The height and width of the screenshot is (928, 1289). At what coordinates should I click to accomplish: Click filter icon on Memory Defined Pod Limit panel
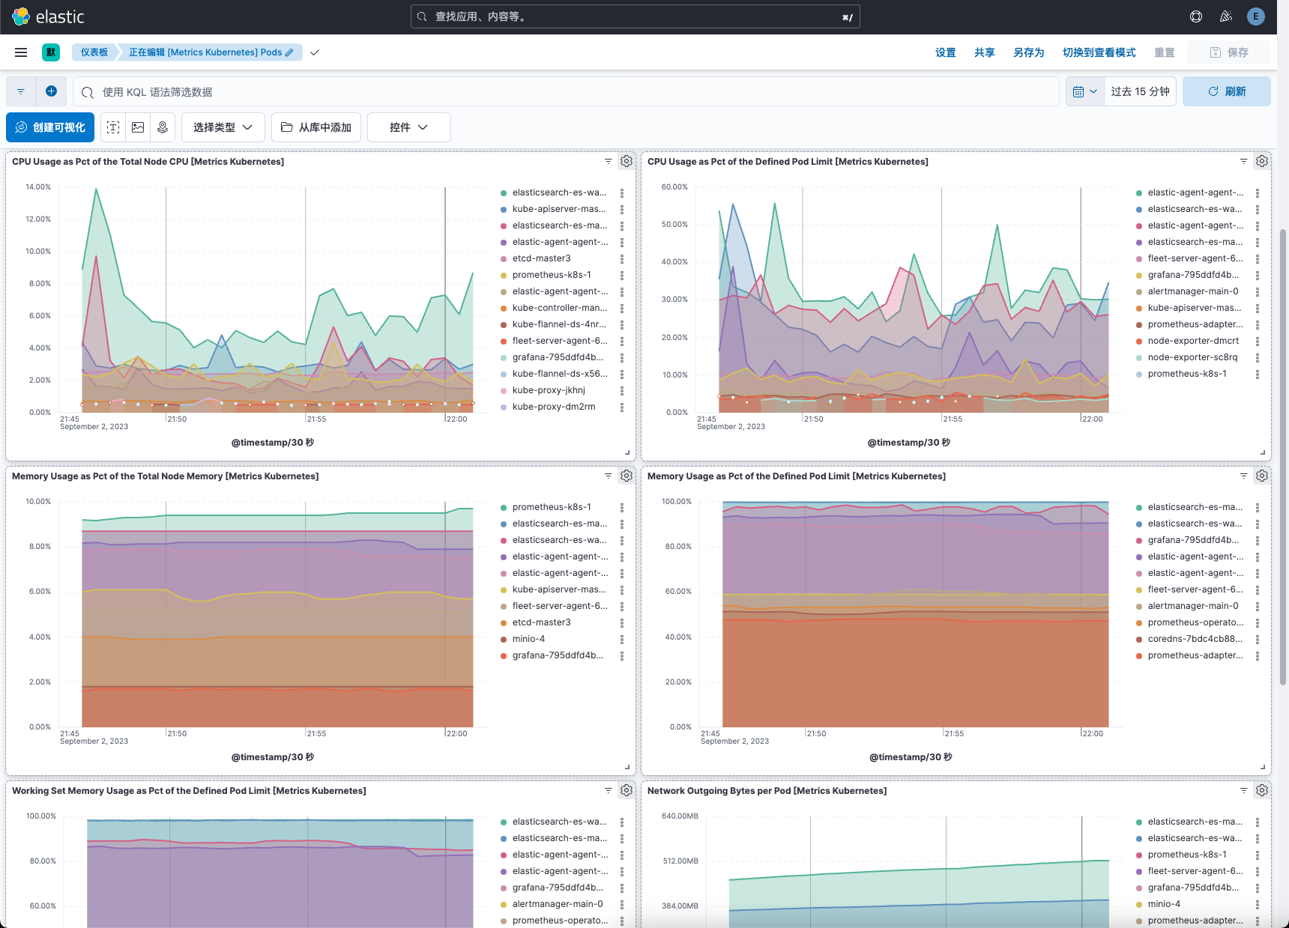[1244, 476]
